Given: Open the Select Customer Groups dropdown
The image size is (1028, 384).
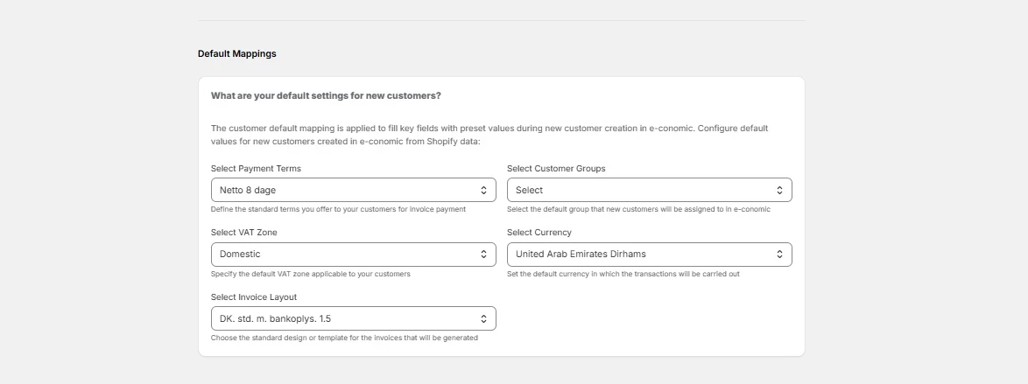Looking at the screenshot, I should (x=649, y=190).
